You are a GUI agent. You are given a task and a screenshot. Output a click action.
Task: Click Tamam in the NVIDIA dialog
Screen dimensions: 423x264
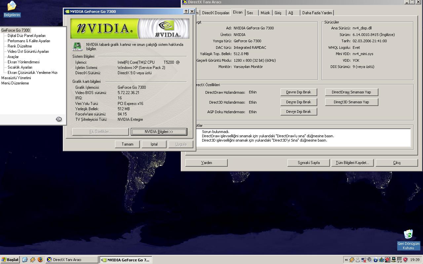tap(127, 144)
